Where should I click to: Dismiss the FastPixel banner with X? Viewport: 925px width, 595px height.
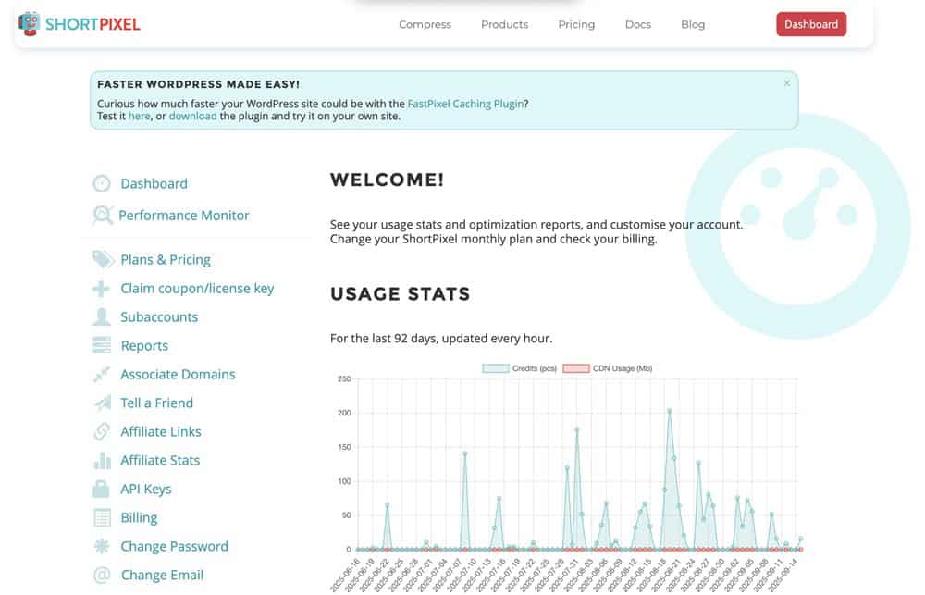pyautogui.click(x=787, y=83)
